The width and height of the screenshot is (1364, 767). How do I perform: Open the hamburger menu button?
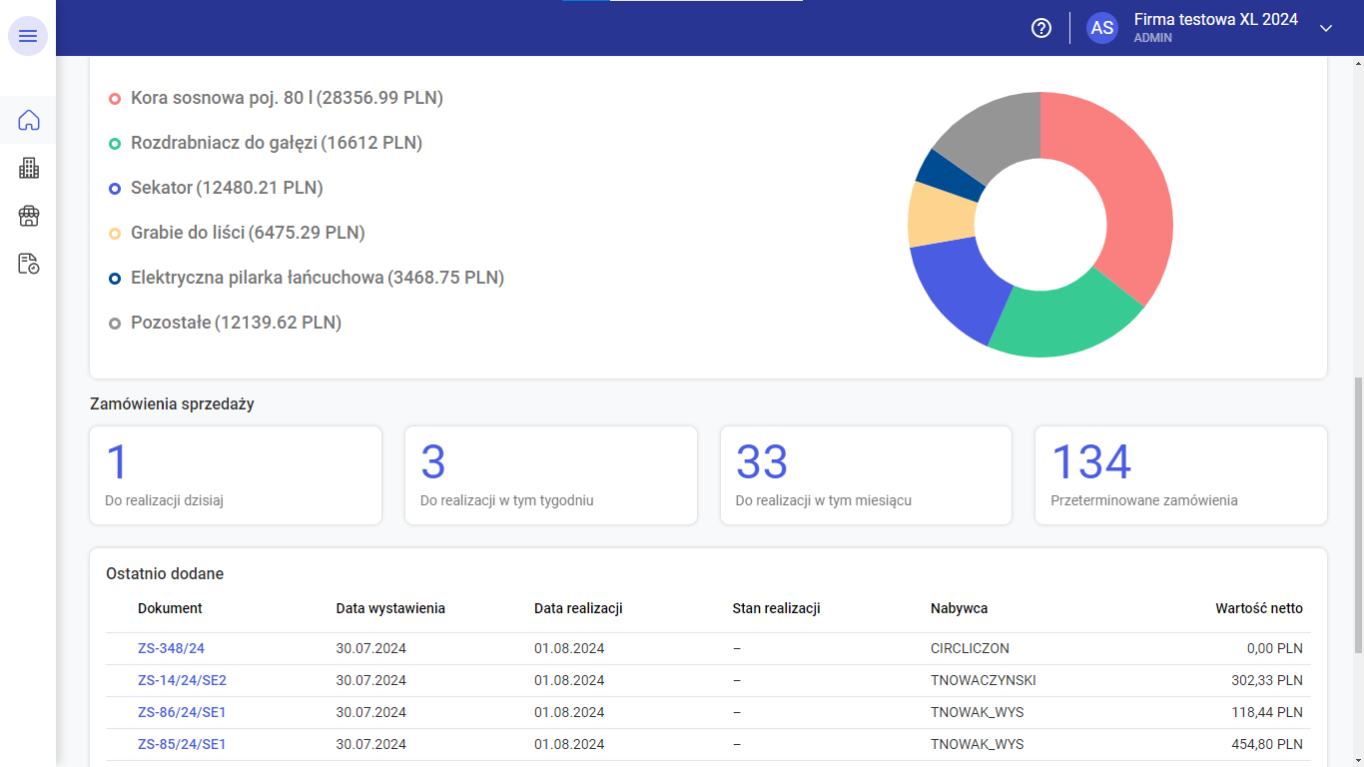point(28,36)
